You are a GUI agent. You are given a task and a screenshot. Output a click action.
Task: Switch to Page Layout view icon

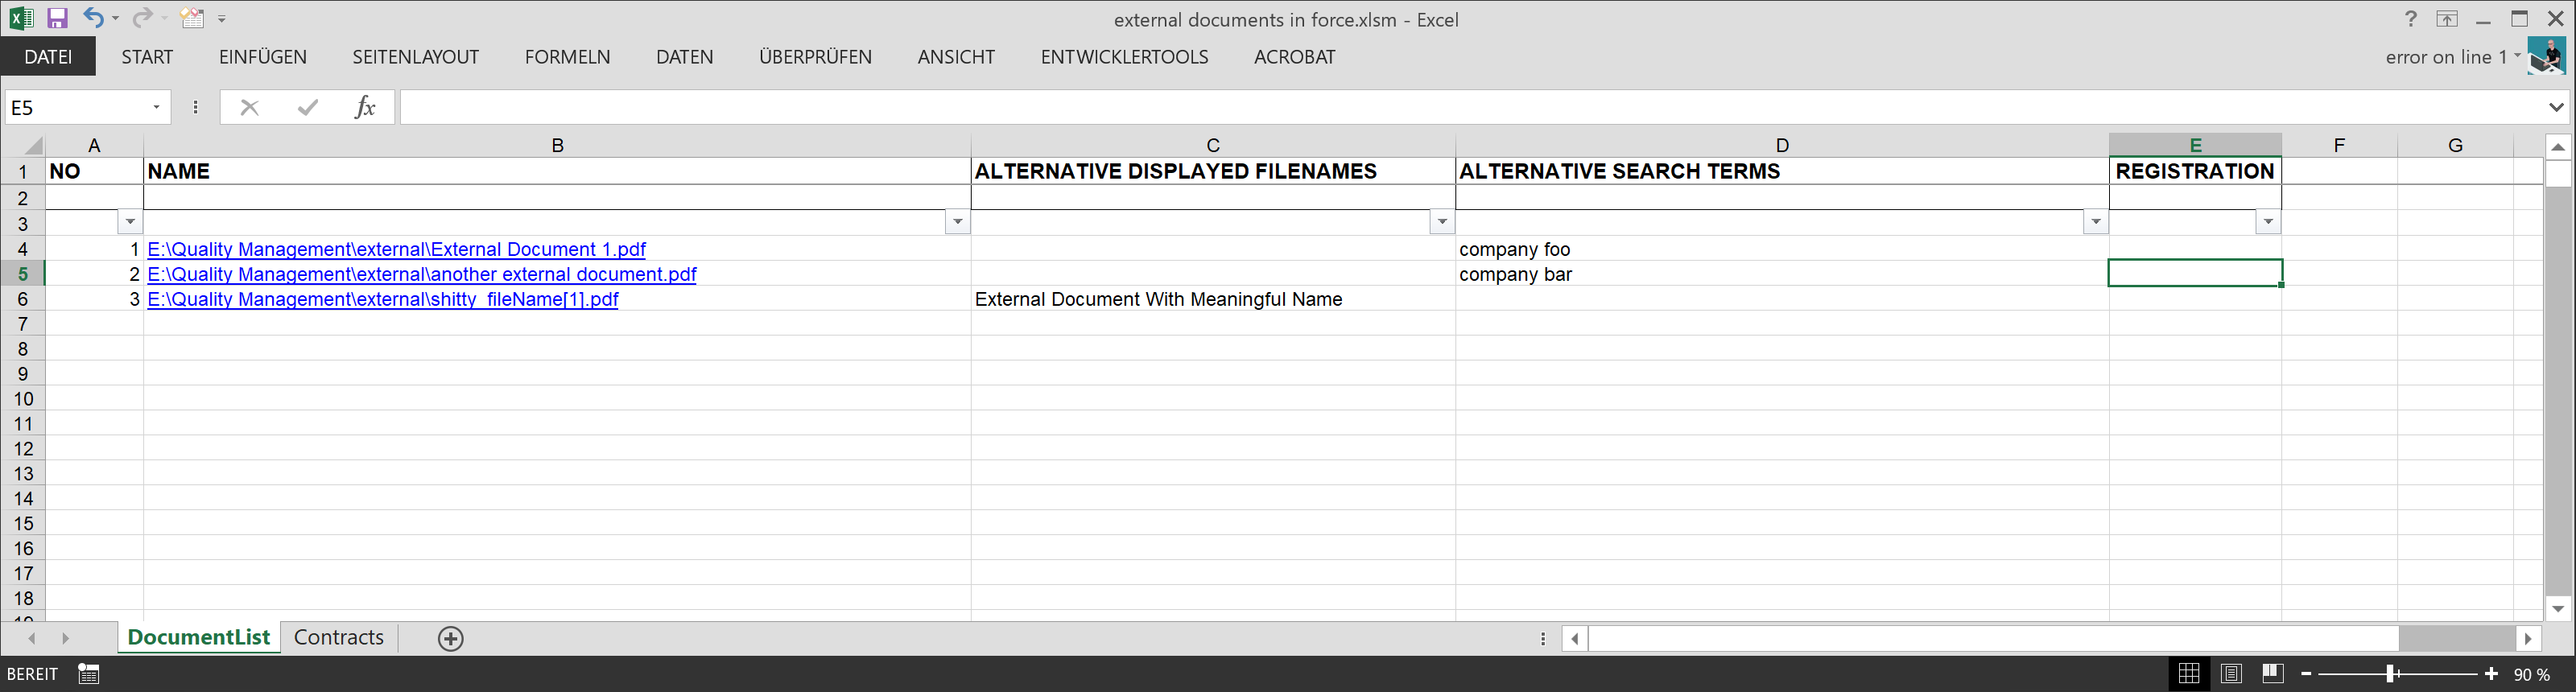tap(2231, 674)
